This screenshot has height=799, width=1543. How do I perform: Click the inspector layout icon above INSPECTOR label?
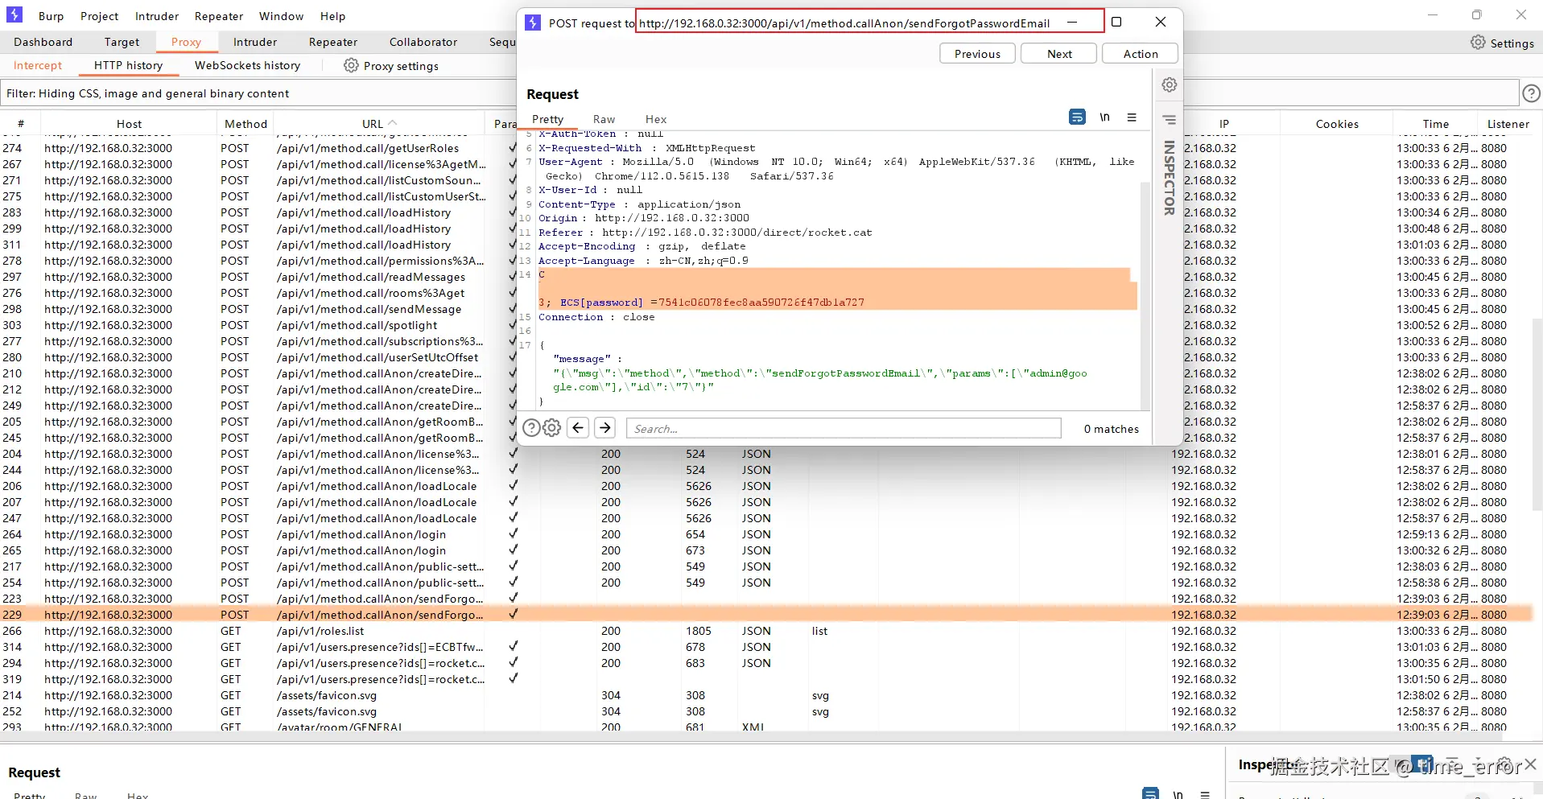(1170, 120)
